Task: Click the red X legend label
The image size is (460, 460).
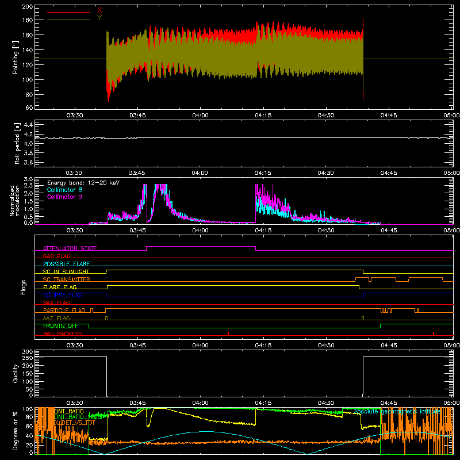Action: point(99,10)
